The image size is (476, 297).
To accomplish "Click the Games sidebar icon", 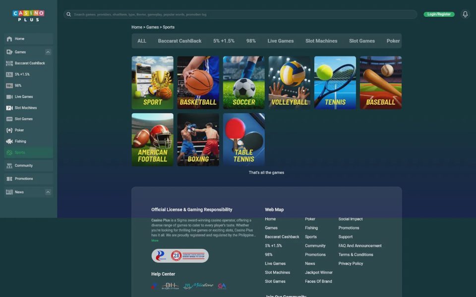I will click(9, 52).
